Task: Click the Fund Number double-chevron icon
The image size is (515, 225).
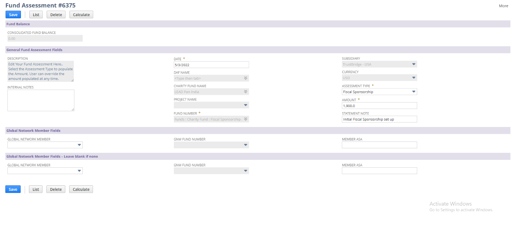Action: pyautogui.click(x=246, y=119)
